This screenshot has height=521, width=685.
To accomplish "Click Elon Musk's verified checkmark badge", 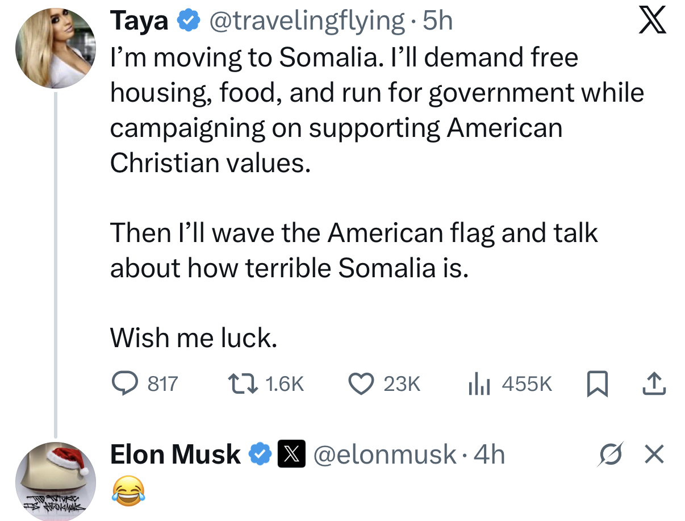I will pos(260,454).
